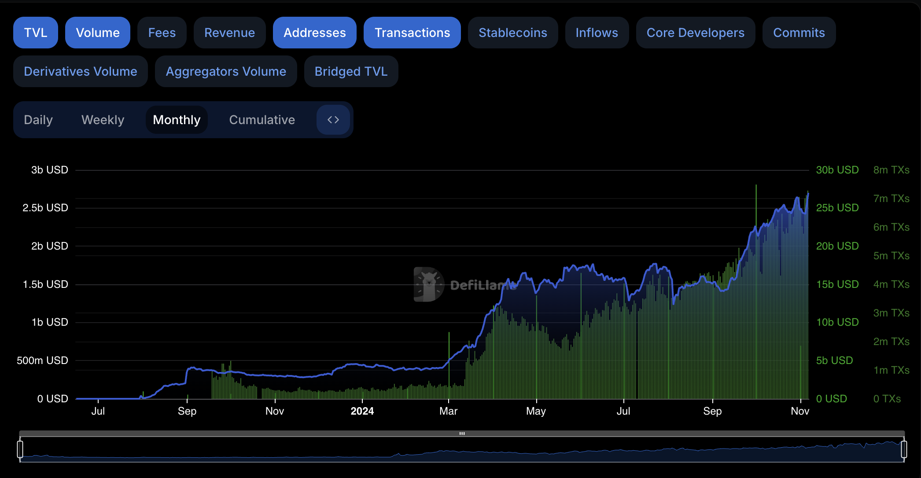Click the '30b USD' green axis label
921x478 pixels.
click(837, 170)
